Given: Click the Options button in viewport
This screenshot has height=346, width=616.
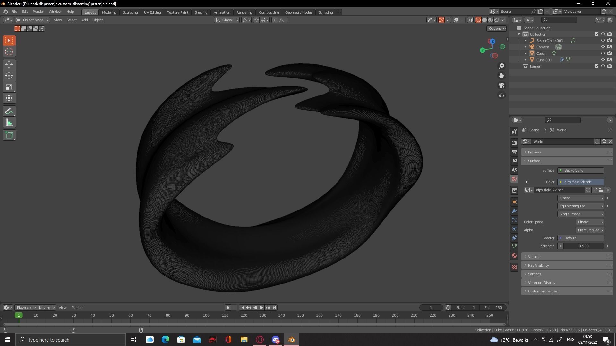Looking at the screenshot, I should click(x=496, y=29).
